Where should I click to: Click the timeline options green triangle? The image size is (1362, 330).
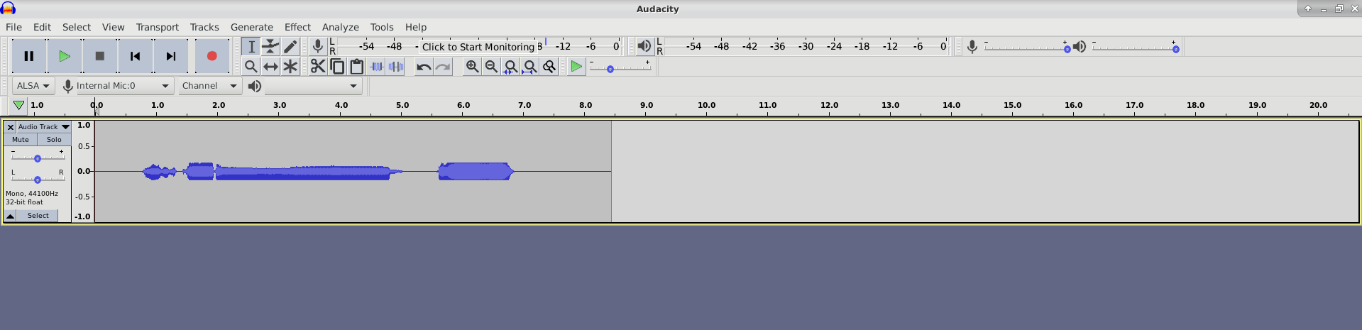18,105
